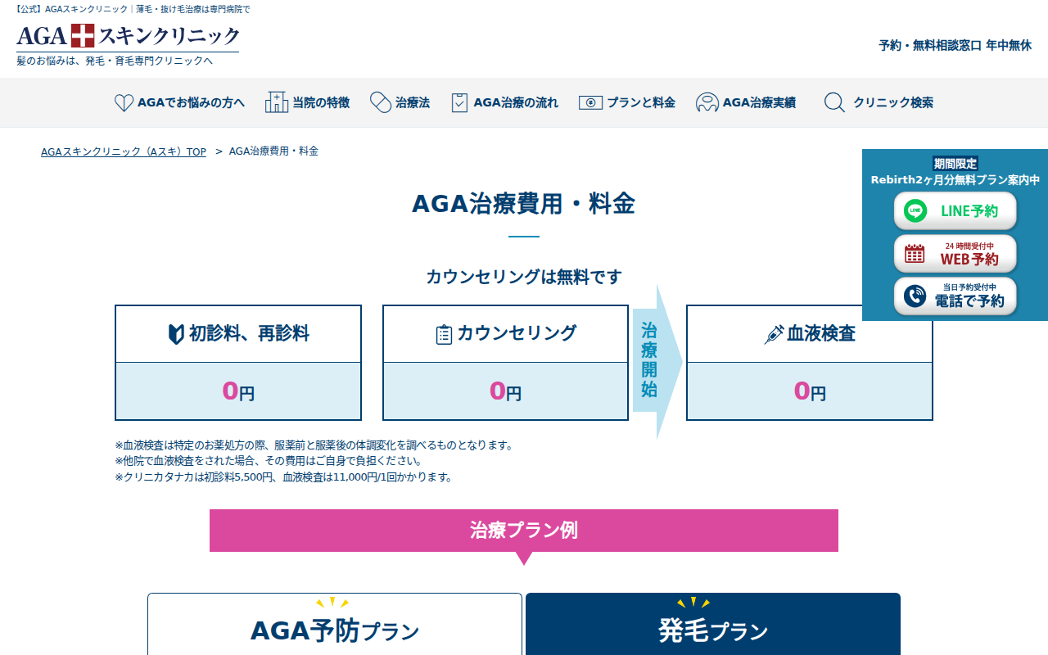Screen dimensions: 1048x655
Task: Click the 治療開始 arrow label
Action: 649,360
